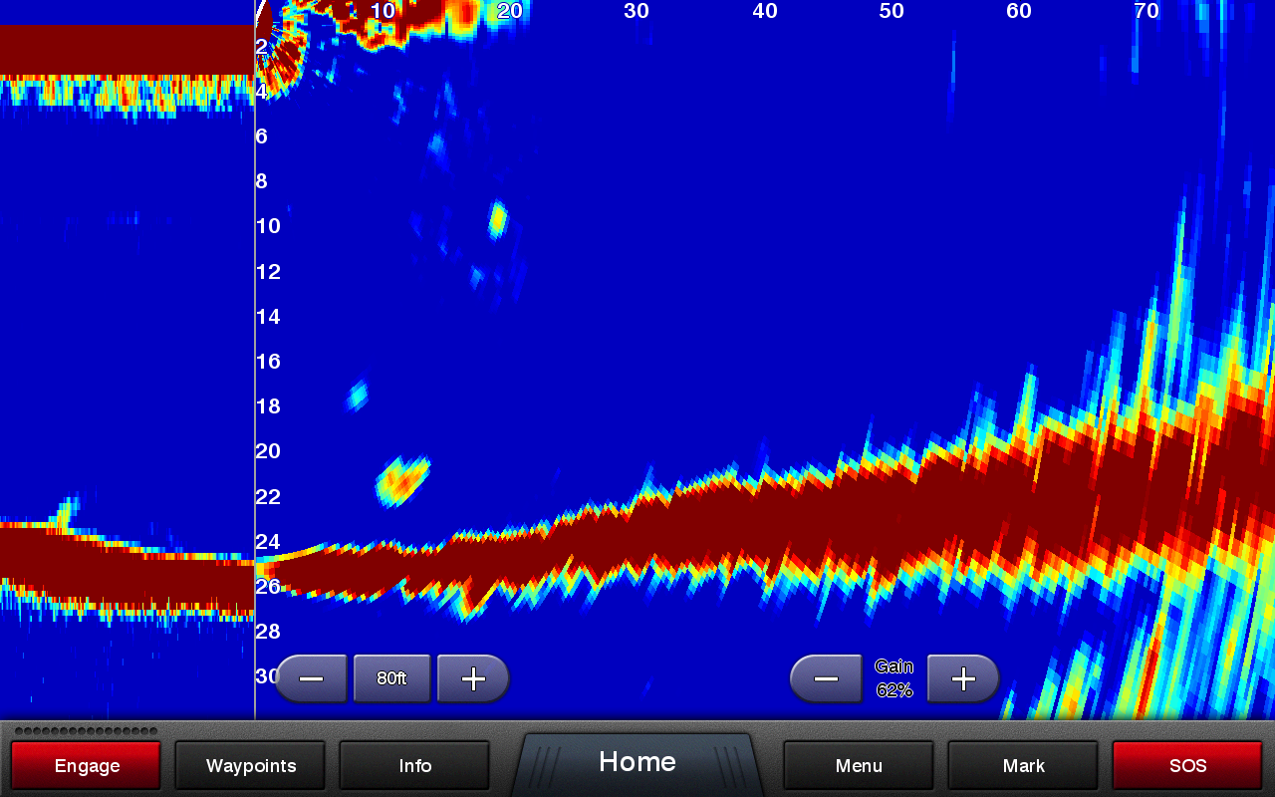Lower the gain using the minus button
The height and width of the screenshot is (797, 1275).
pyautogui.click(x=826, y=679)
